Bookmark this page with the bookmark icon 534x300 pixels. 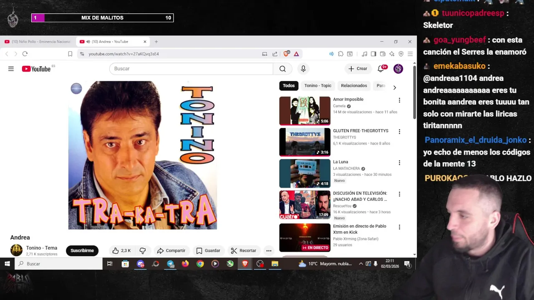click(70, 54)
